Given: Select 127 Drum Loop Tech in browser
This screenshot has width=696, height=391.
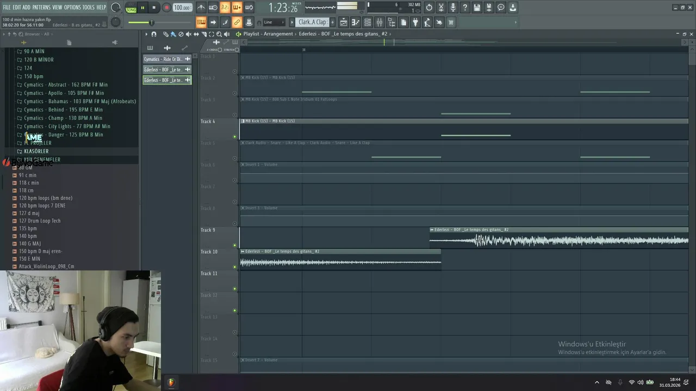Looking at the screenshot, I should 40,221.
